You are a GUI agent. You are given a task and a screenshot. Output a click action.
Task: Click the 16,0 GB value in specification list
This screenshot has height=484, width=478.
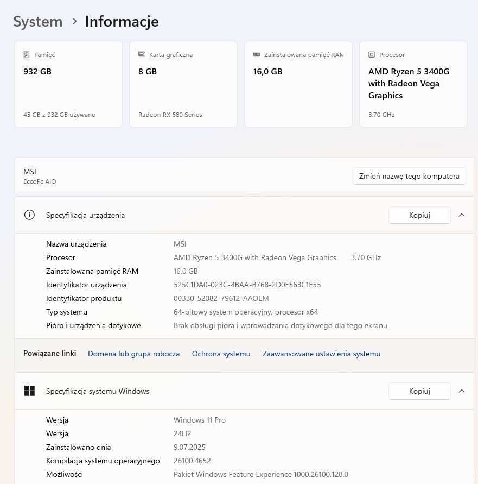click(186, 271)
